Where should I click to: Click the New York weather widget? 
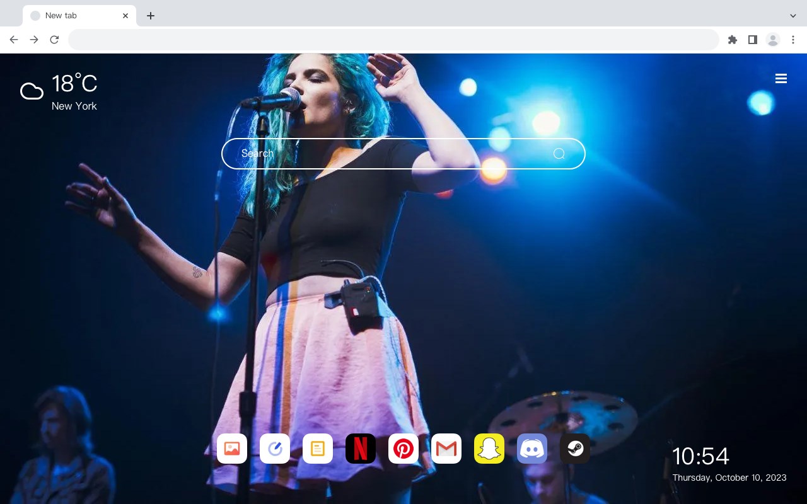point(59,92)
